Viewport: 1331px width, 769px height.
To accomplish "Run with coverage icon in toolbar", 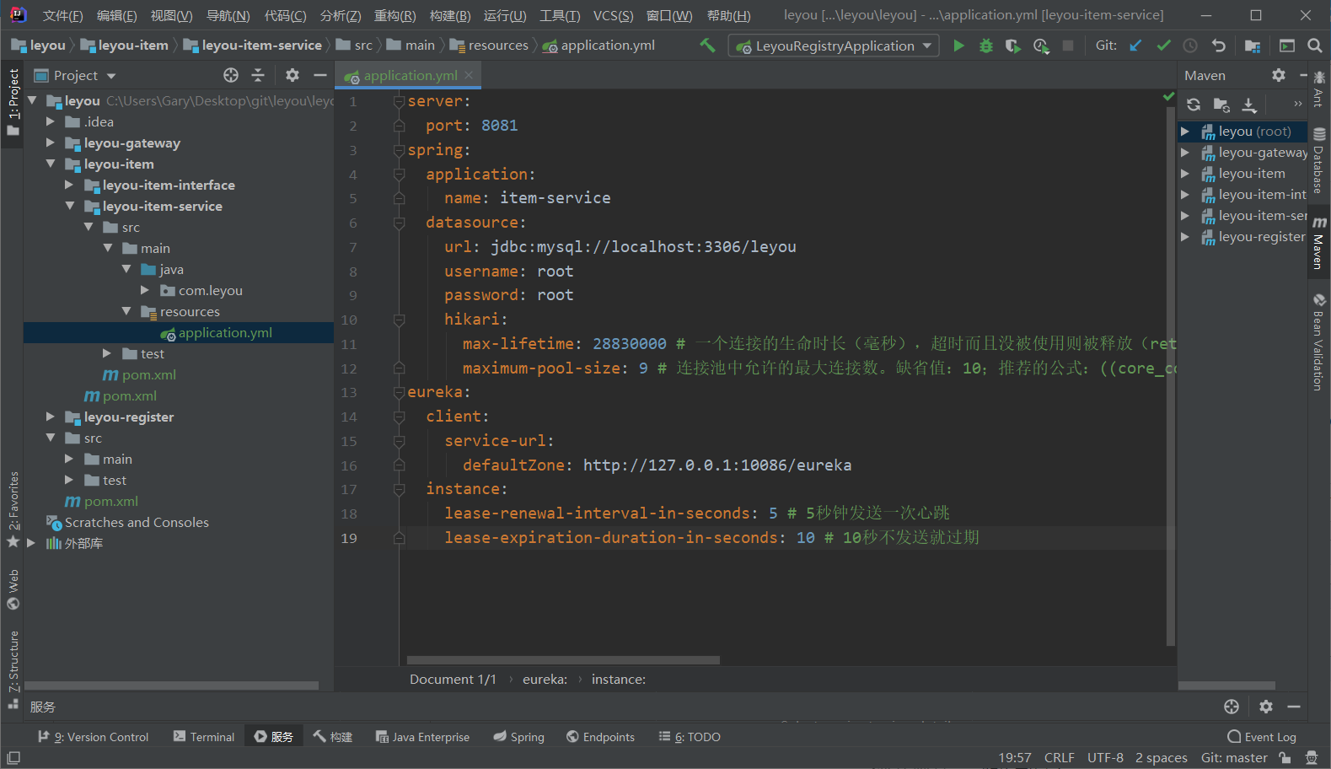I will click(1013, 46).
